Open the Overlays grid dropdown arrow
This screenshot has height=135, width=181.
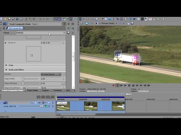(124, 23)
